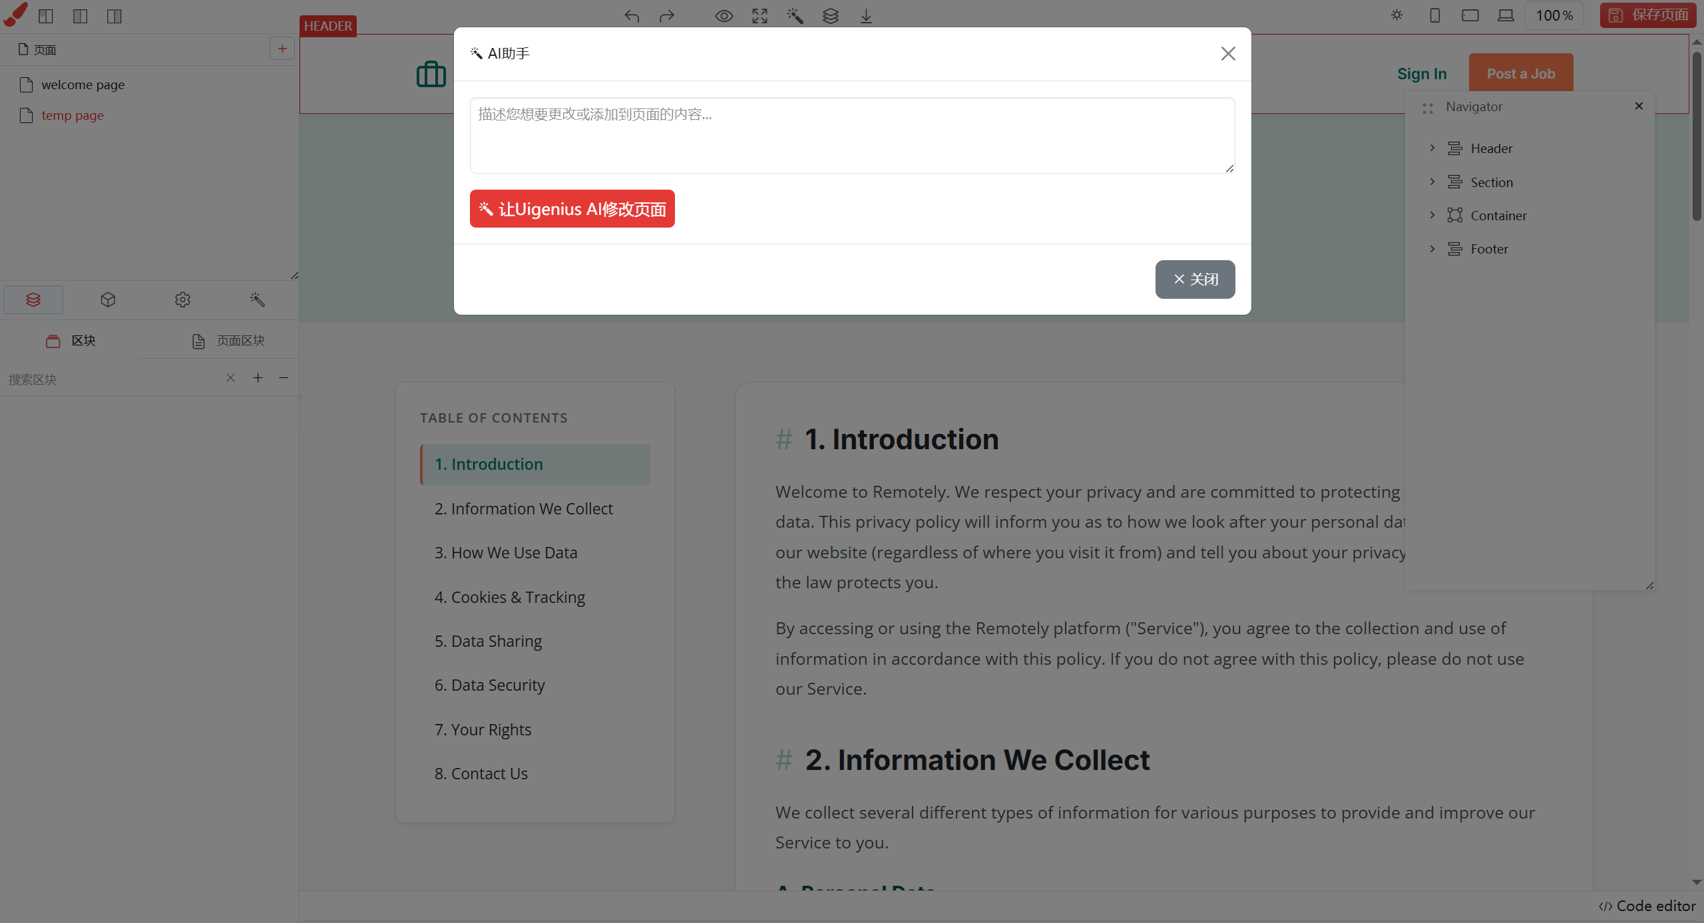1704x923 pixels.
Task: Click 让Uigenius AI修改页面 button
Action: click(572, 209)
